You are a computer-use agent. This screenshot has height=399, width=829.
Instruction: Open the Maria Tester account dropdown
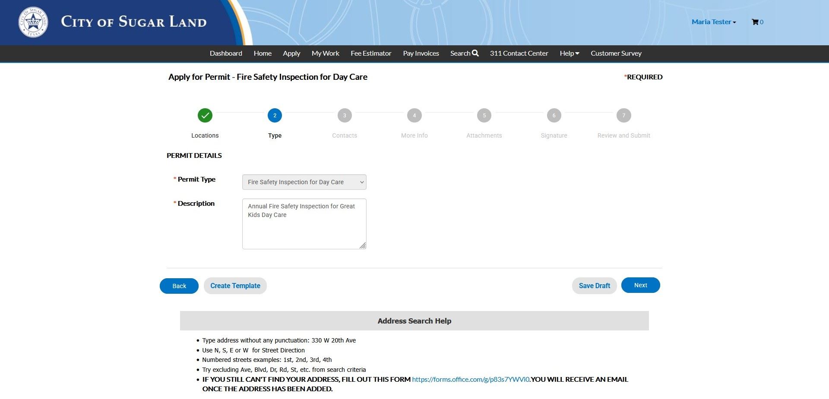712,22
